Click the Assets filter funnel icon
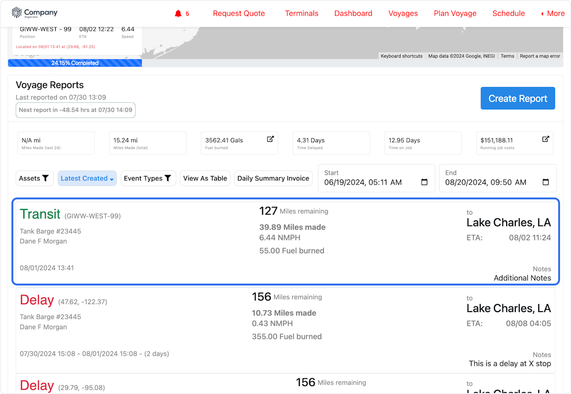 tap(45, 178)
